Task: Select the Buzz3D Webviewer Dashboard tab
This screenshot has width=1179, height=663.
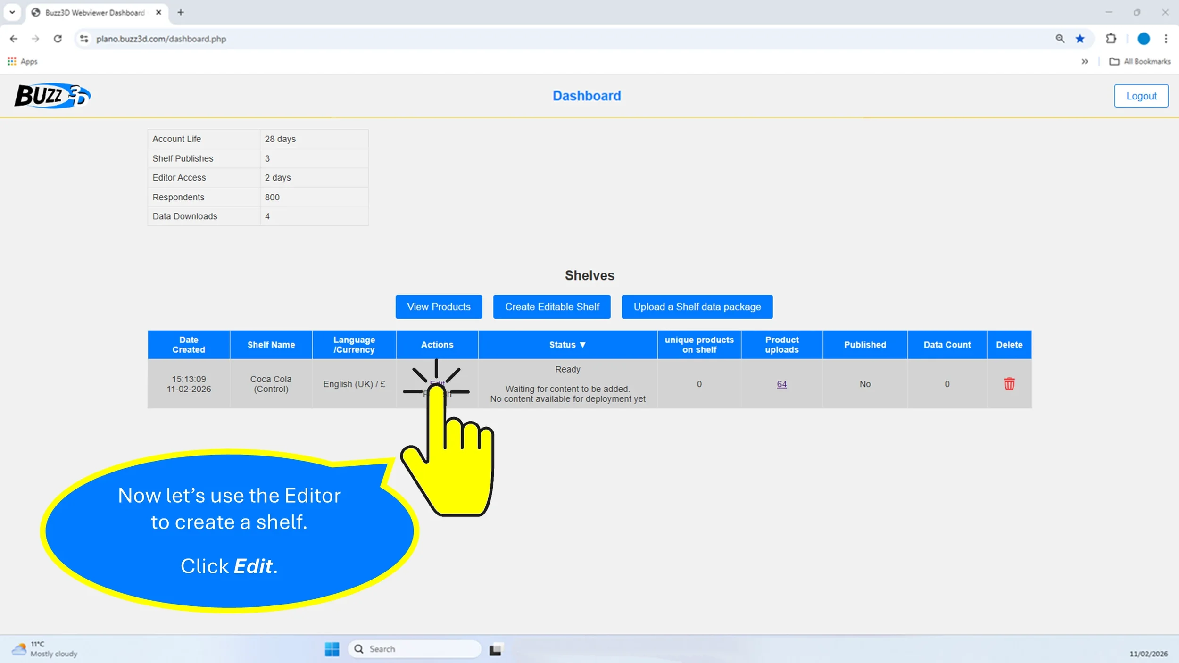Action: pyautogui.click(x=94, y=13)
